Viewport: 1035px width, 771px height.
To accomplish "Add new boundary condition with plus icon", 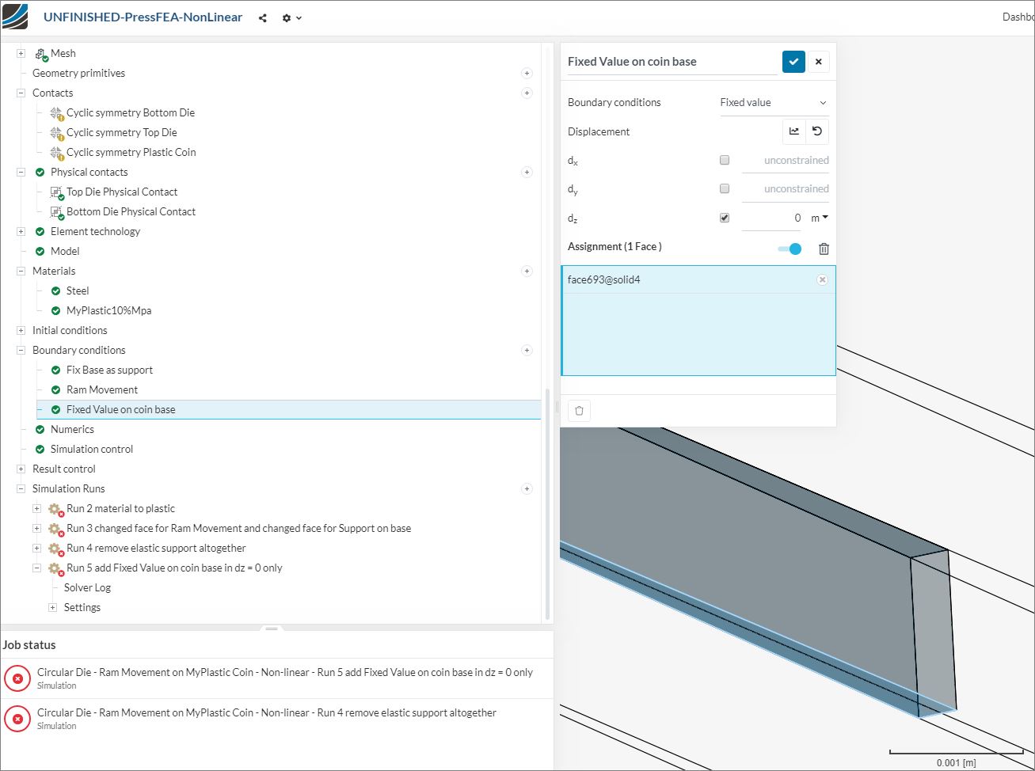I will (527, 350).
